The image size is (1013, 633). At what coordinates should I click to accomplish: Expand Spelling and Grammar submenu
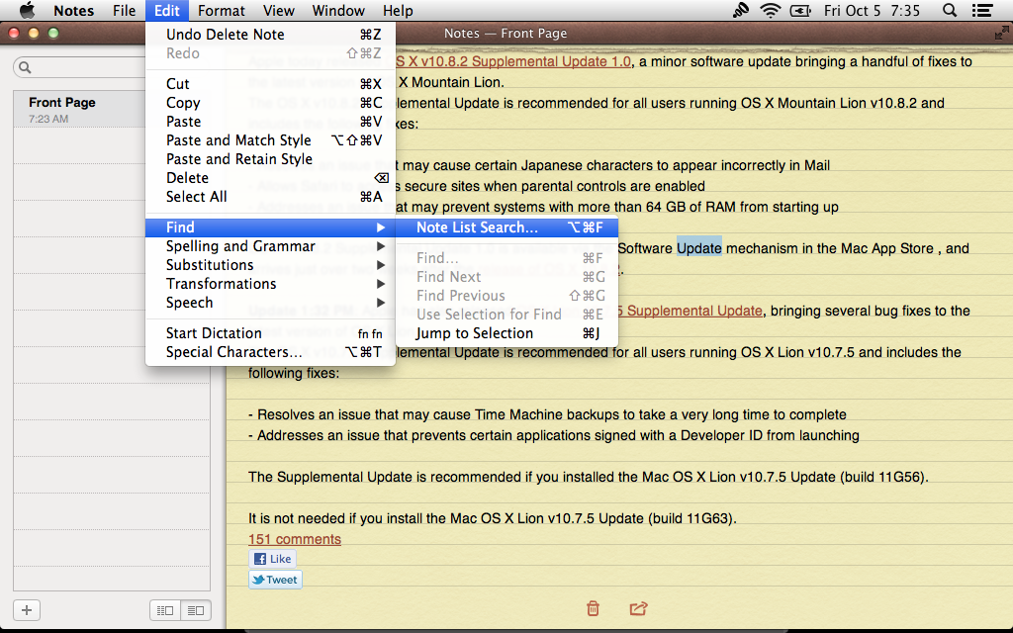[x=270, y=246]
